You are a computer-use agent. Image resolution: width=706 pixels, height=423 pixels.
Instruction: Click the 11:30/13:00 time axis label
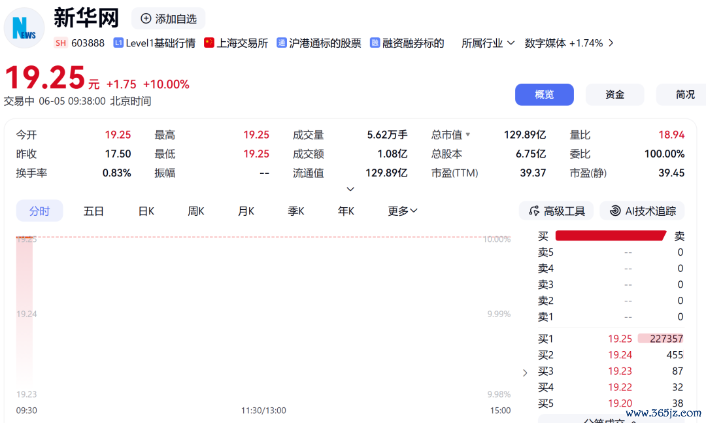click(263, 411)
